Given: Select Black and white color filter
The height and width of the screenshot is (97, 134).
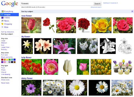Looking at the screenshot, I should click(7, 57).
